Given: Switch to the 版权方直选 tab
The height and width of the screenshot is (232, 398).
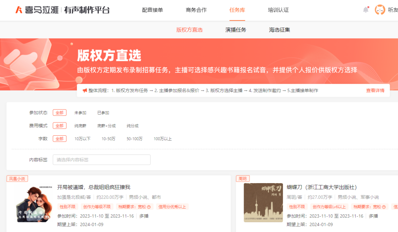Looking at the screenshot, I should point(189,30).
